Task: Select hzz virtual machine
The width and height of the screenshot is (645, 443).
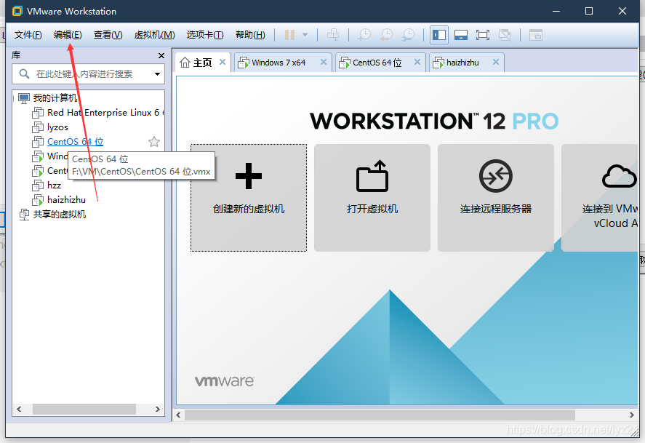Action: [x=54, y=185]
